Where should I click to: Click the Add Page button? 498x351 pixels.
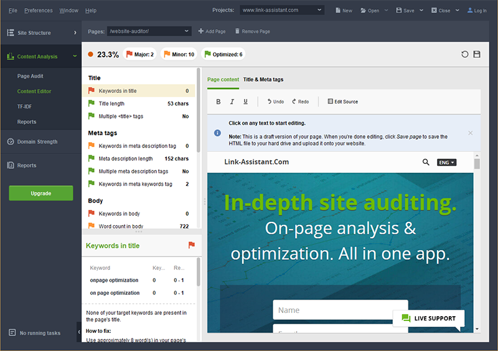(212, 31)
